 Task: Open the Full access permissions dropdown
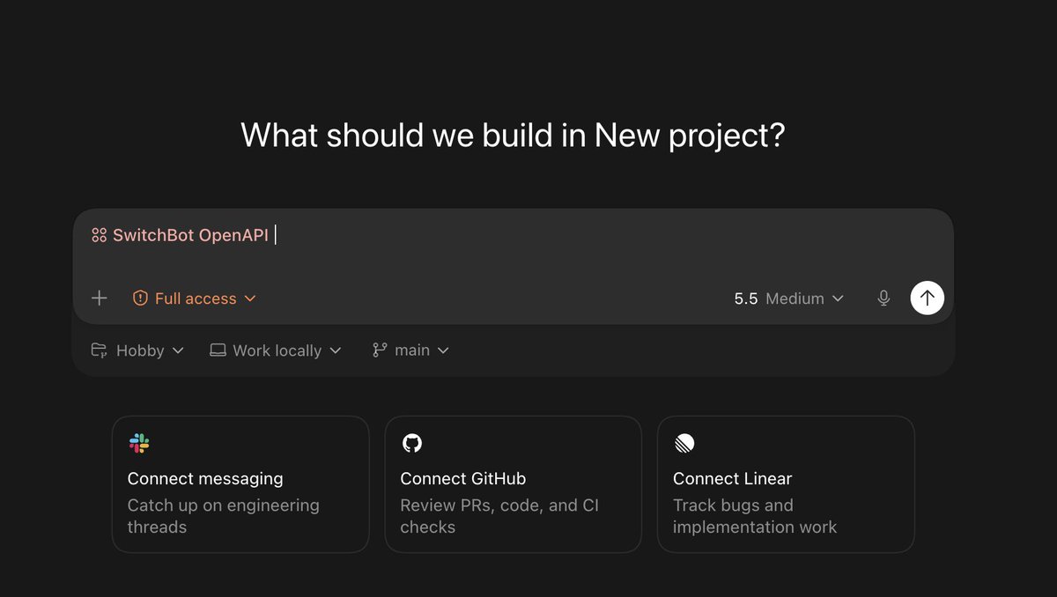point(195,298)
